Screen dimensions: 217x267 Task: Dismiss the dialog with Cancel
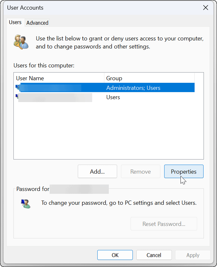point(154,255)
